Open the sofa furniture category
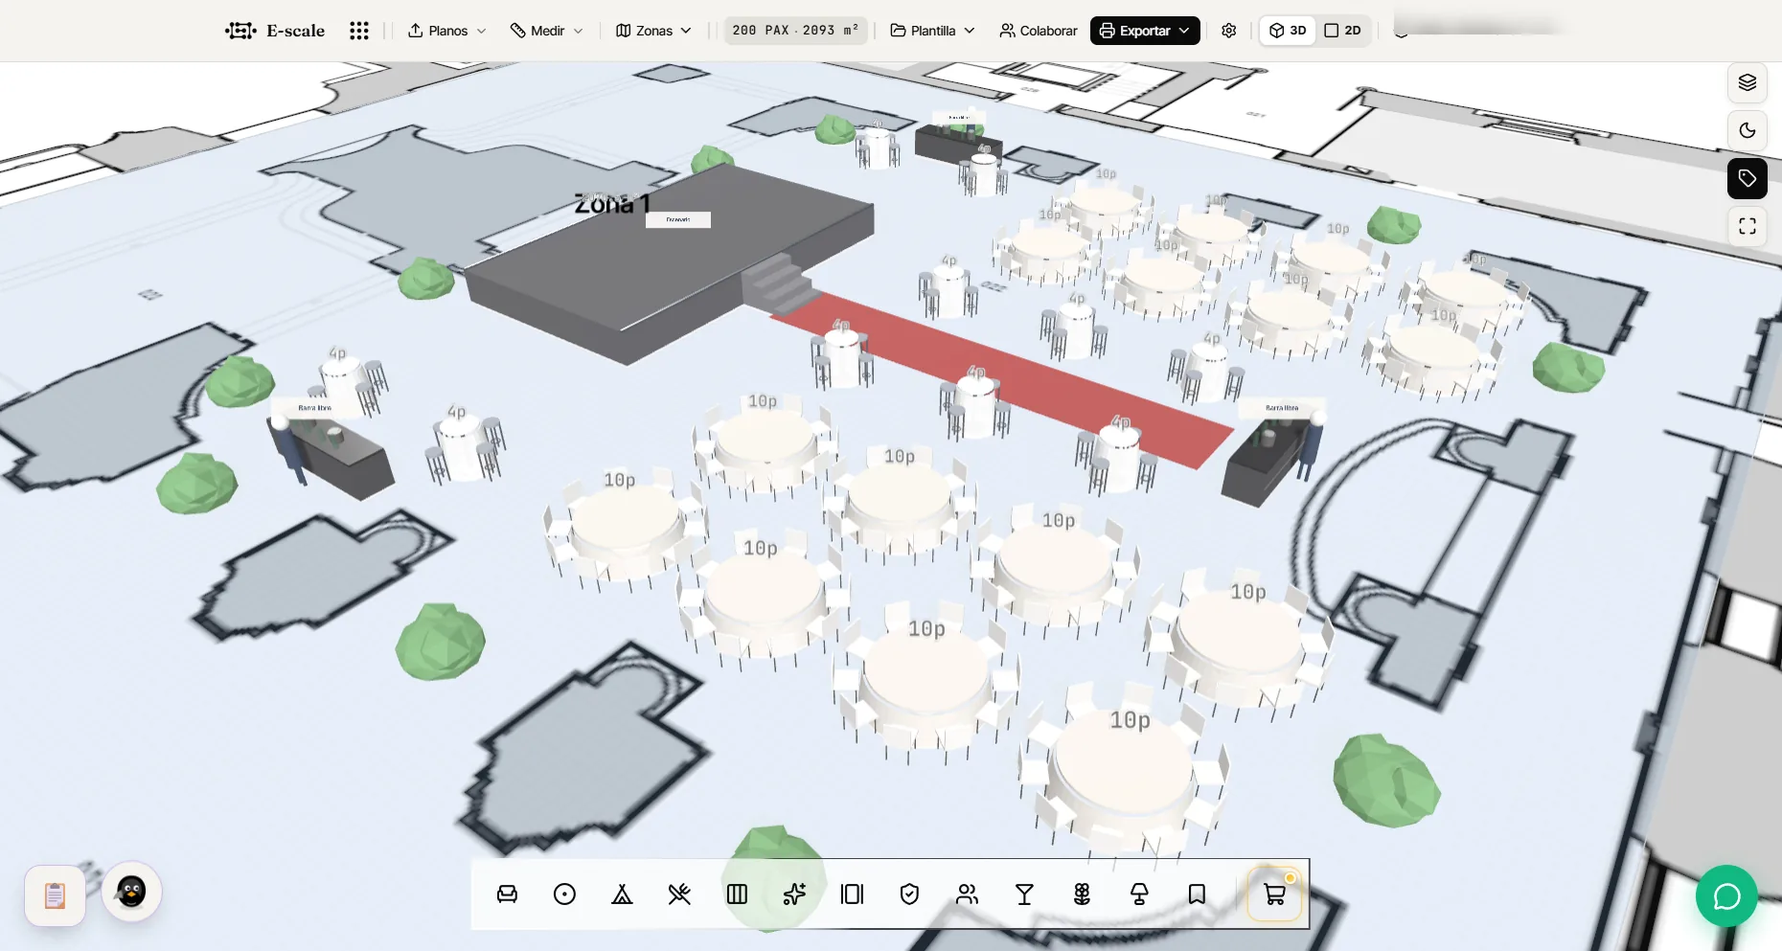 point(507,894)
